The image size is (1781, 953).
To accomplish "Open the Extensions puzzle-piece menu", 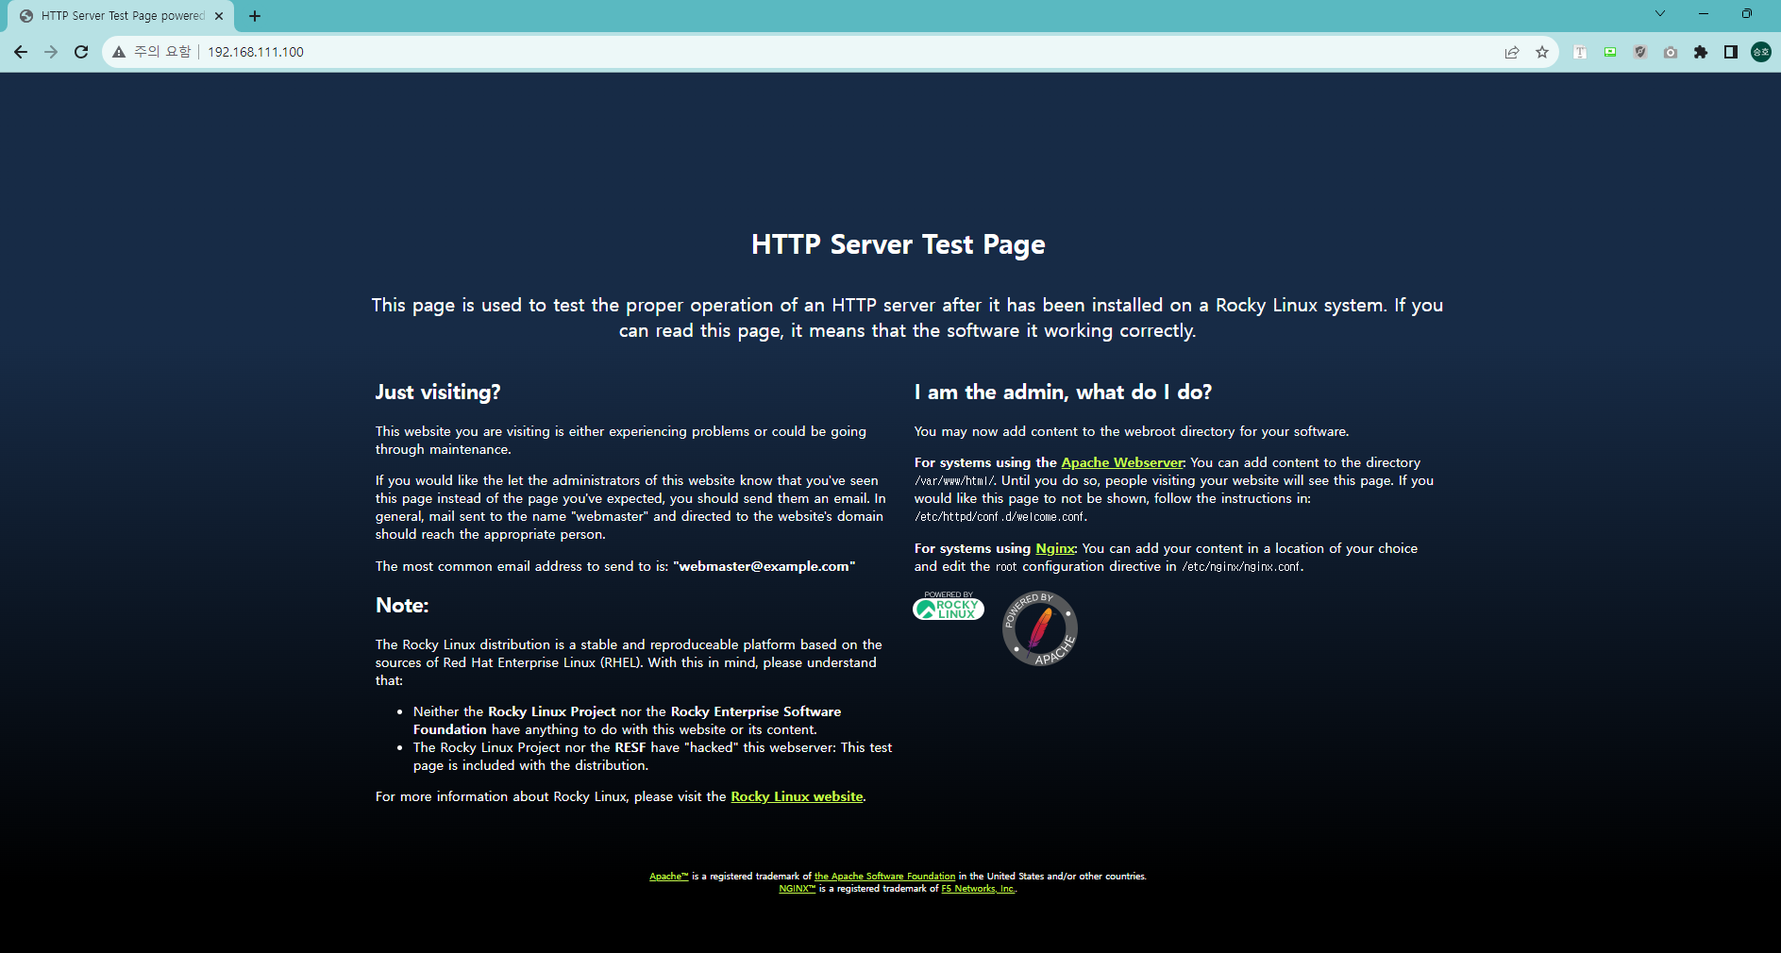I will [x=1701, y=52].
